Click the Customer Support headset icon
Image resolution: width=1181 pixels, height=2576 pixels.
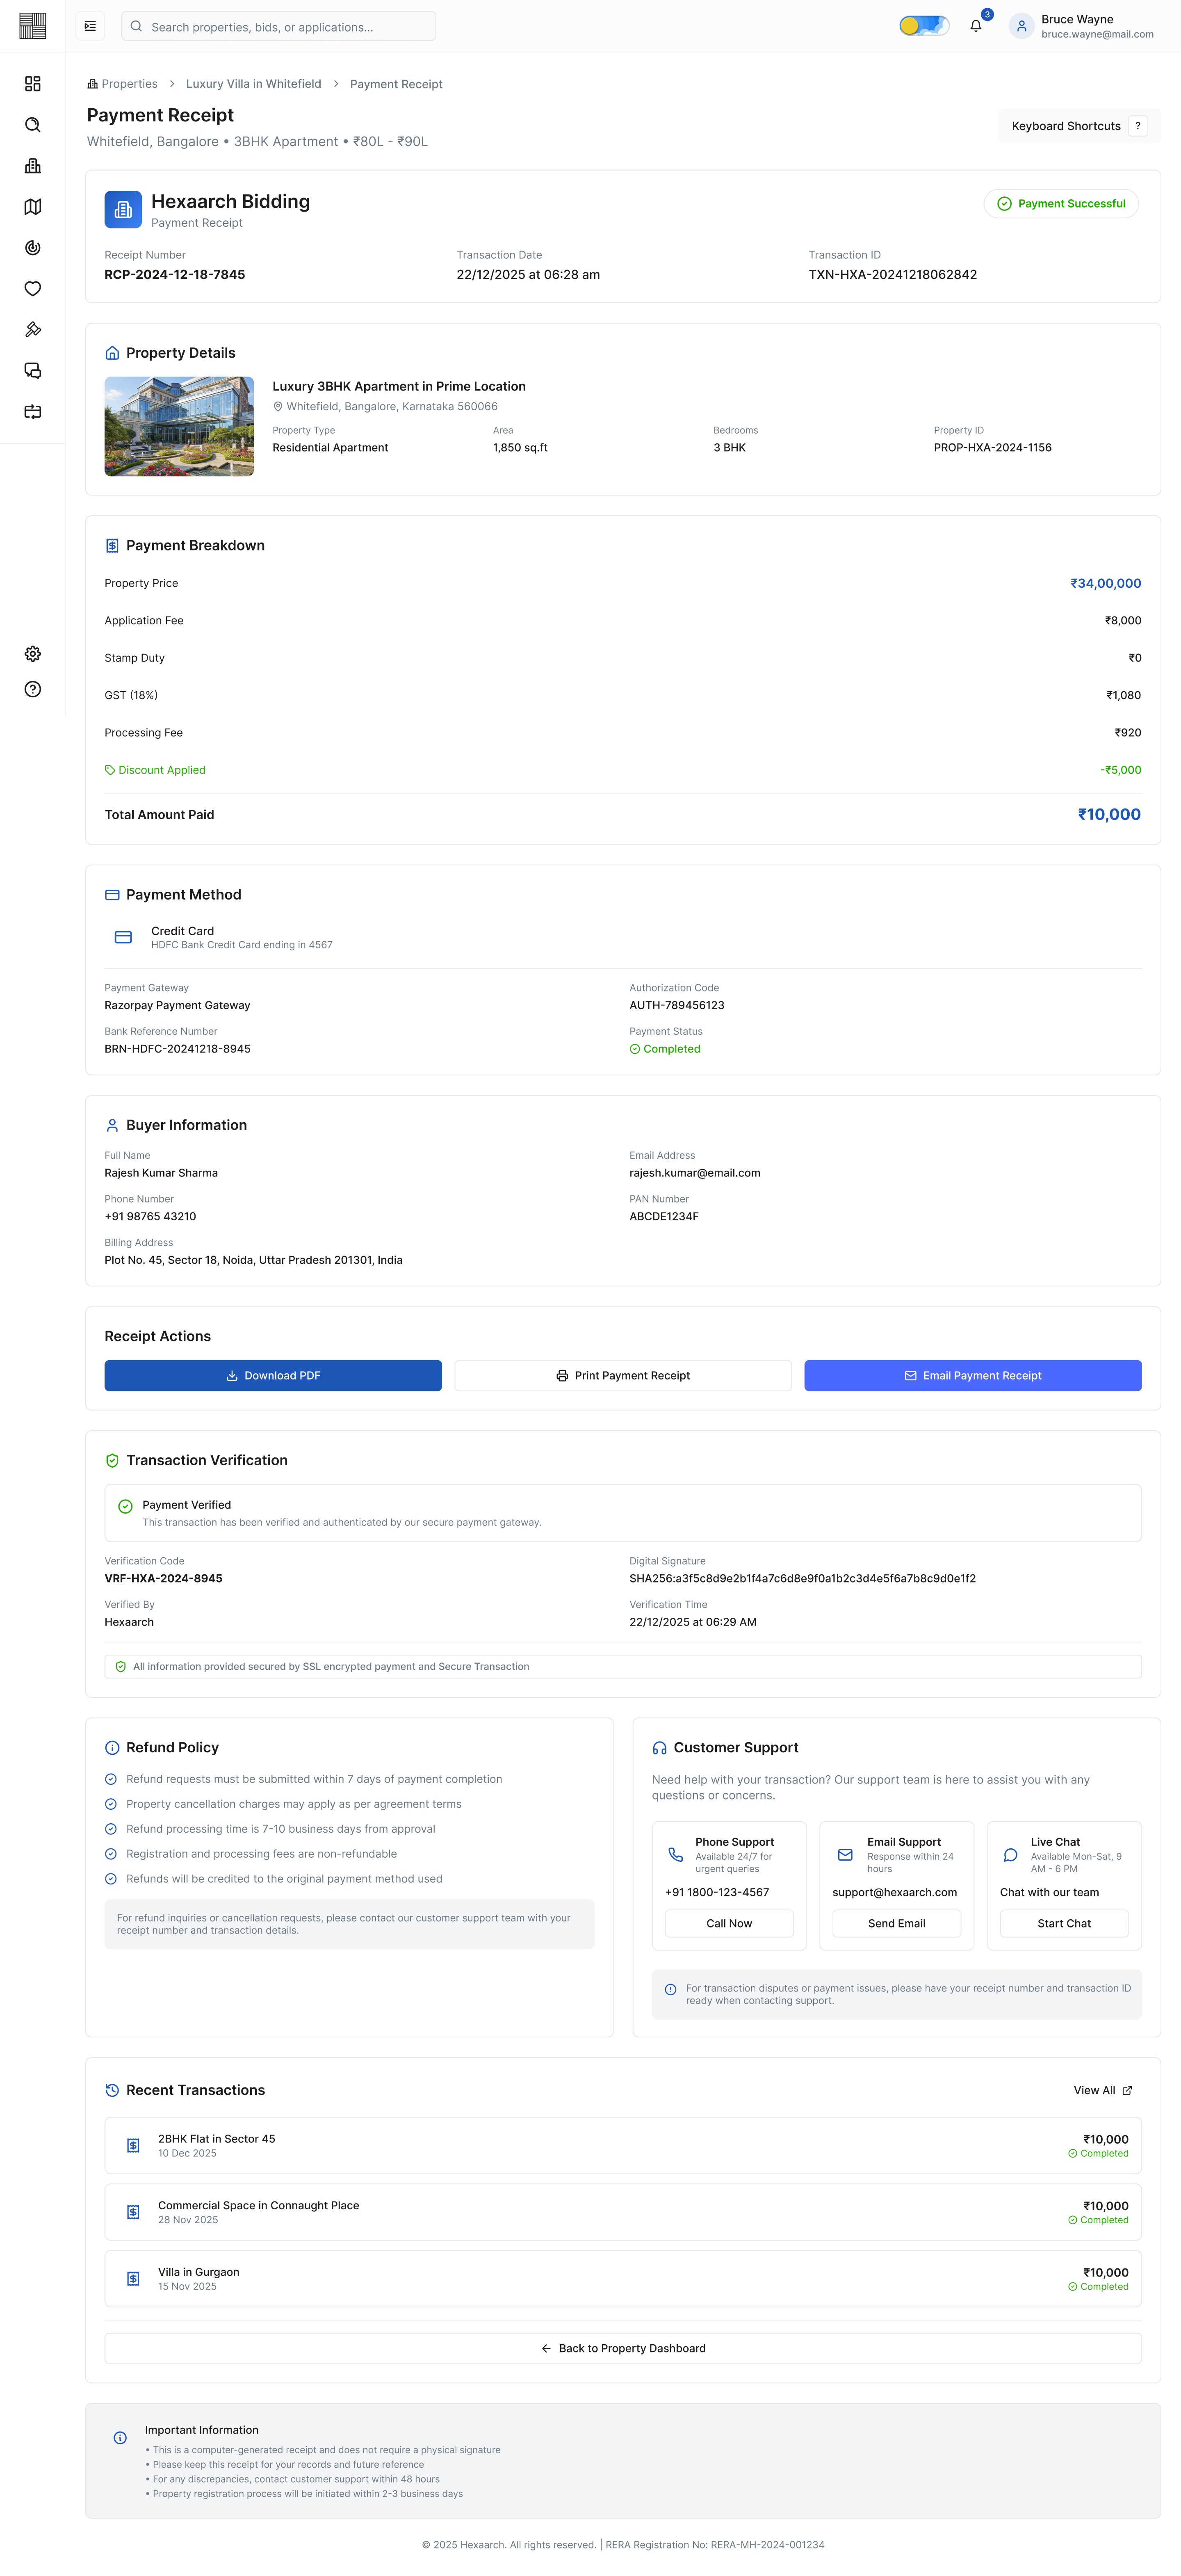point(660,1748)
